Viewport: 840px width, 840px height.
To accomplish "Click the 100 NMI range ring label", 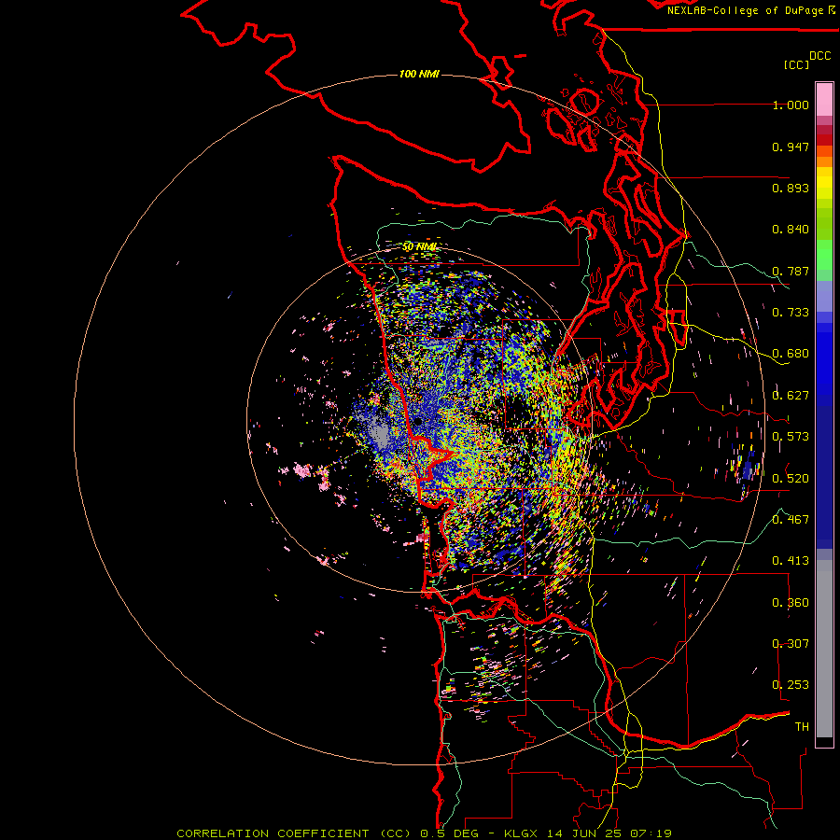I will click(419, 74).
